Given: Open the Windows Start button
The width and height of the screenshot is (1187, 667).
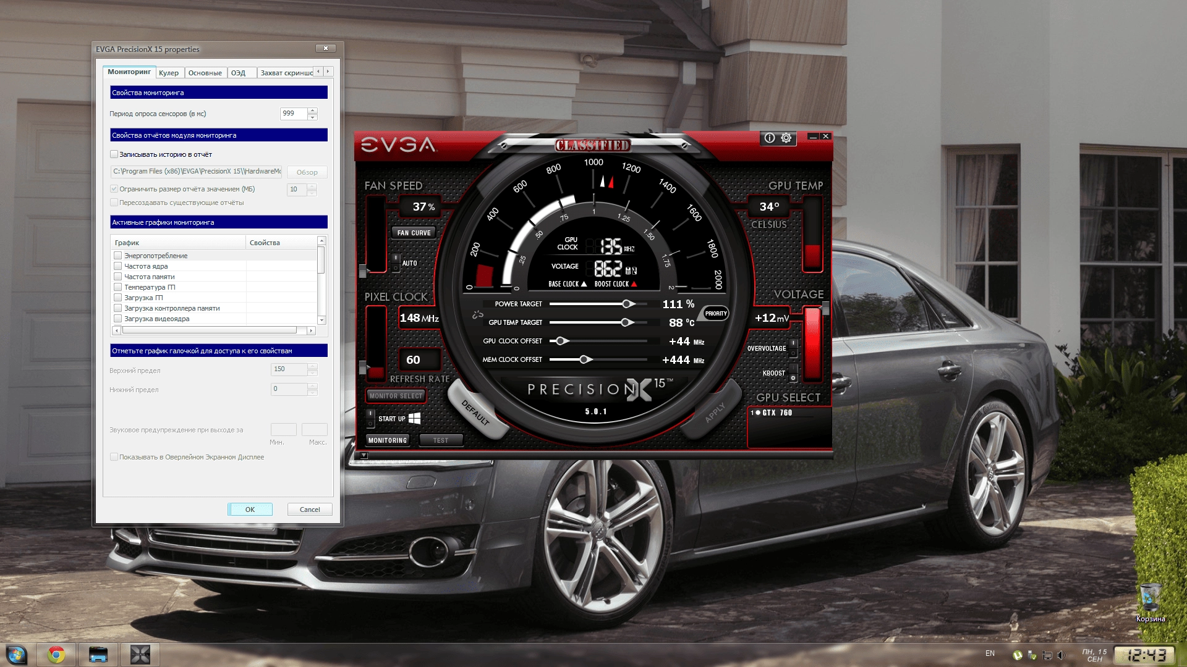Looking at the screenshot, I should [x=17, y=655].
